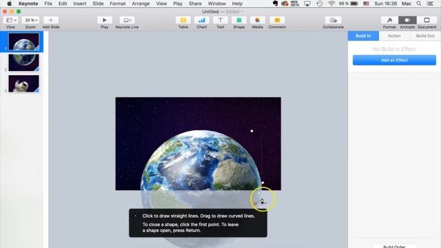Image resolution: width=441 pixels, height=248 pixels.
Task: Start the slideshow with Play button
Action: tap(104, 20)
